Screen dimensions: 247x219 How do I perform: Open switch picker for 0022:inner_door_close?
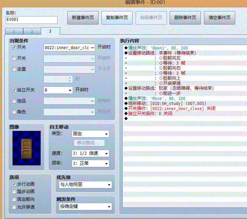93,47
